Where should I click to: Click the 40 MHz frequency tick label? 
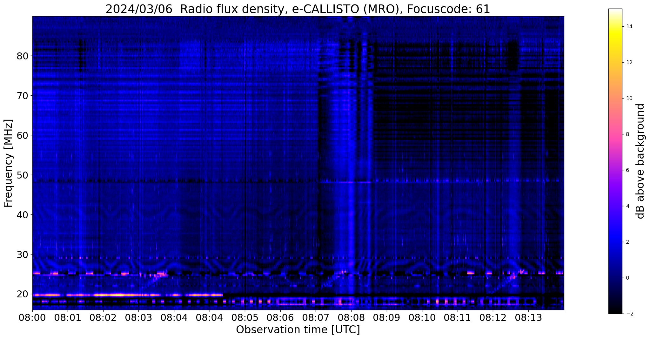pyautogui.click(x=23, y=215)
